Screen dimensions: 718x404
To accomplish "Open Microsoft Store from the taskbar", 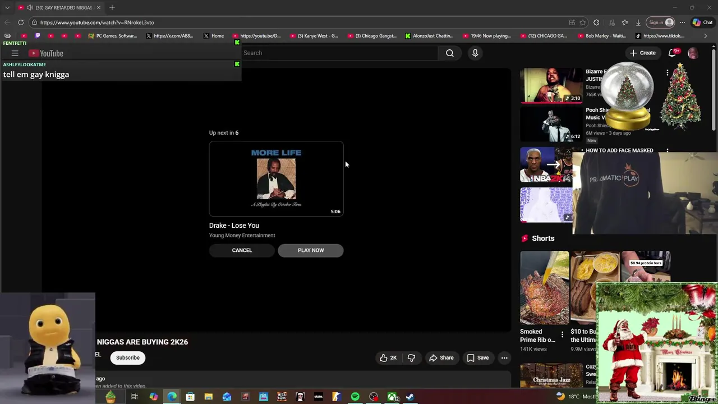I will click(x=190, y=397).
